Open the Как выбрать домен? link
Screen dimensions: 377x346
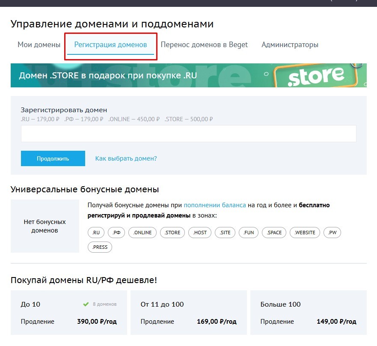point(126,158)
